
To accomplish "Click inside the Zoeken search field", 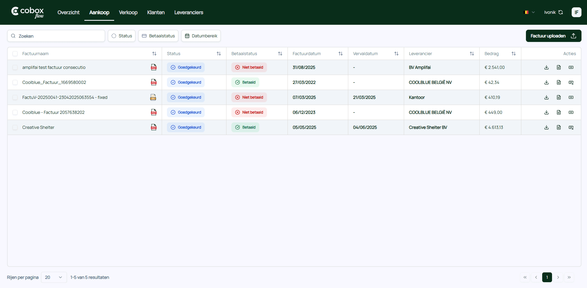I will 56,36.
